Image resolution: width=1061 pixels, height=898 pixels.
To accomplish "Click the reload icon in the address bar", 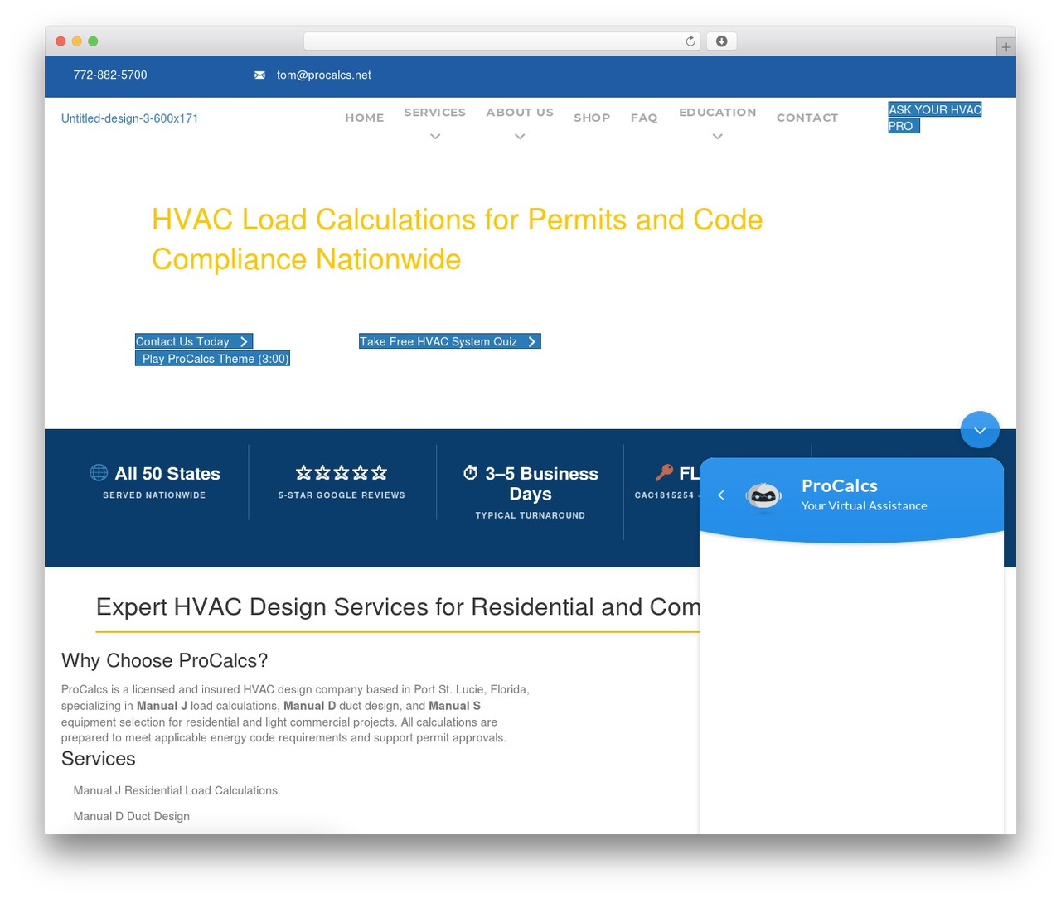I will point(690,41).
